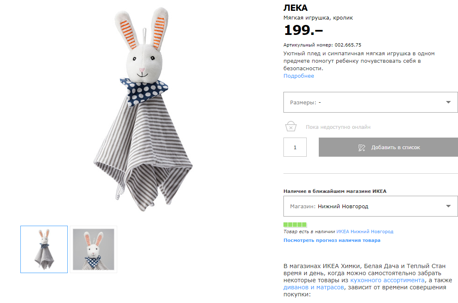Screen dimensions: 458x303
Task: Click the green stock availability indicator bar
Action: click(295, 224)
